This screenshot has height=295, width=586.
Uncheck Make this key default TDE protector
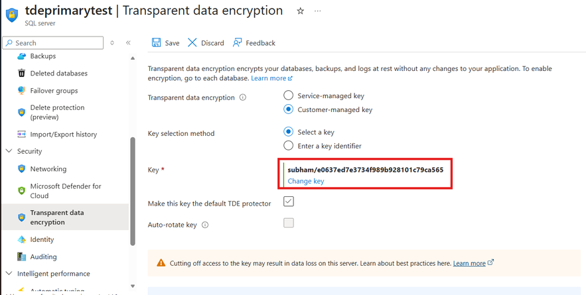[289, 202]
